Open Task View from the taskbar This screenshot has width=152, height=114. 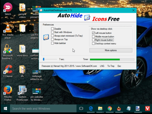[x=81, y=109]
